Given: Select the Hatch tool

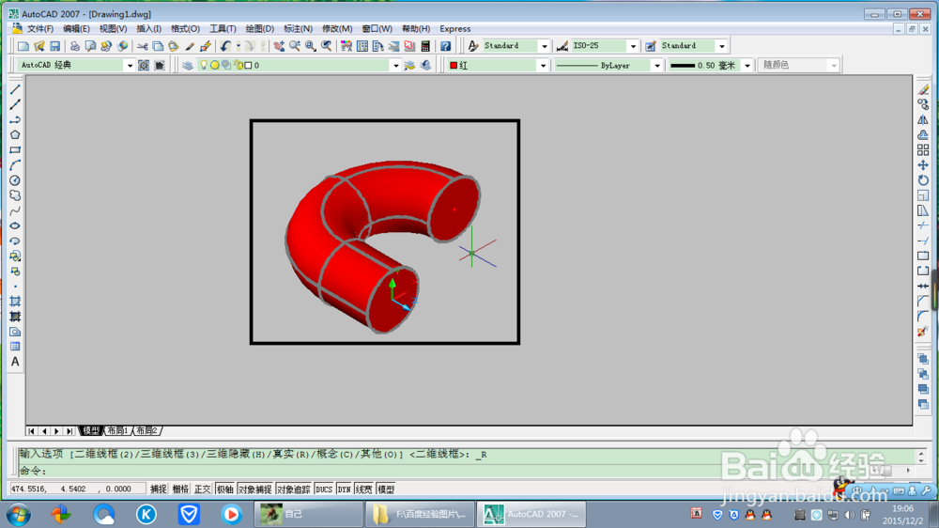Looking at the screenshot, I should [15, 301].
